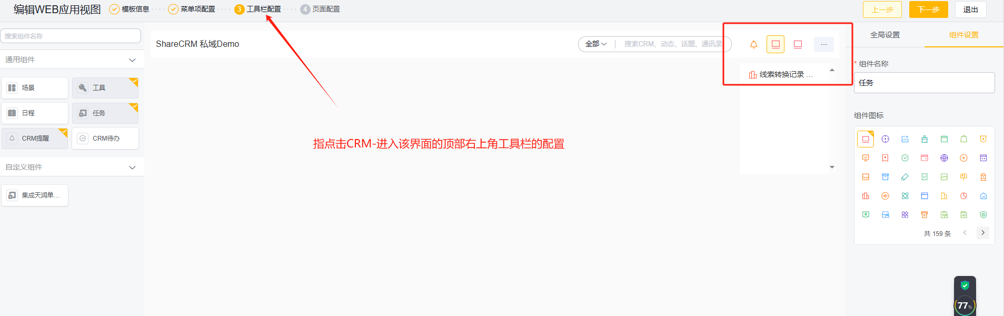Collapse the 通用组件 section
Viewport: 1004px width, 316px height.
pyautogui.click(x=132, y=60)
